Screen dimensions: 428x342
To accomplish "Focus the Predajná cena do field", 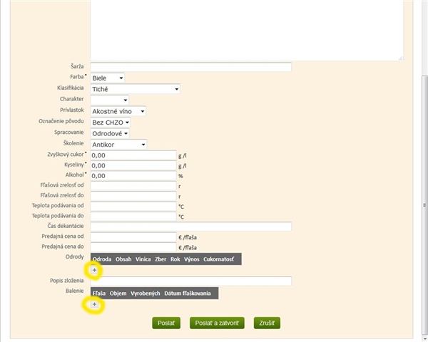I will 133,247.
